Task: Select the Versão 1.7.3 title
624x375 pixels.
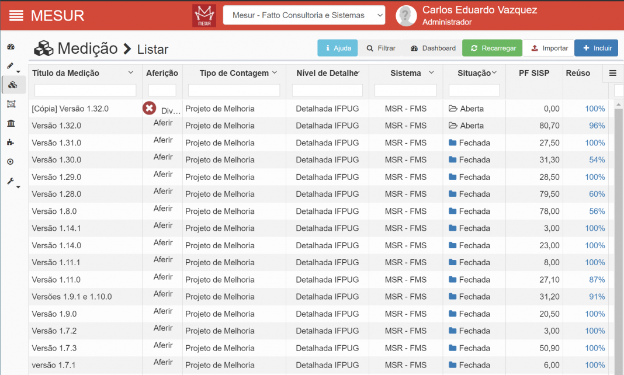Action: [x=54, y=348]
